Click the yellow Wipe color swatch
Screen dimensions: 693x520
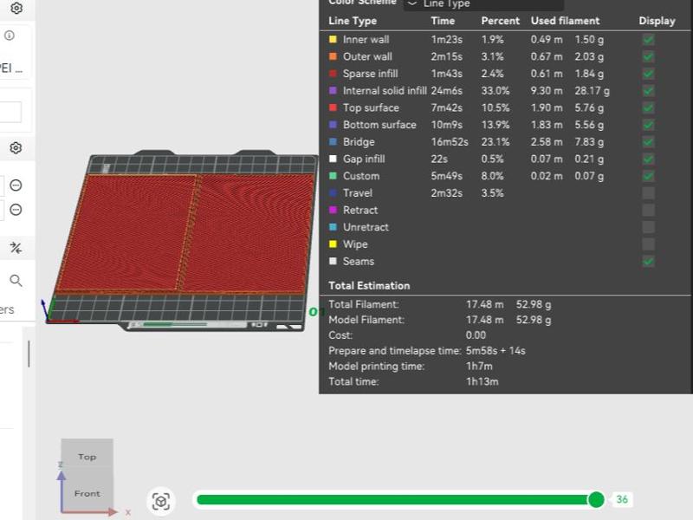(x=333, y=244)
